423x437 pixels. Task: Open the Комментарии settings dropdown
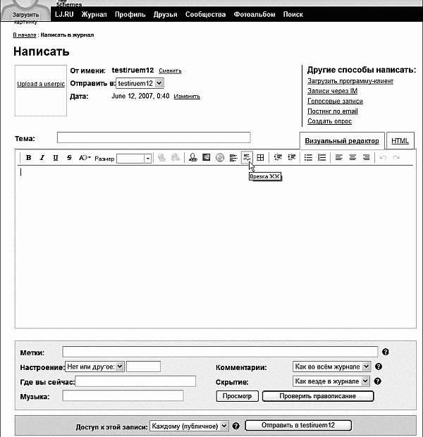tap(331, 367)
